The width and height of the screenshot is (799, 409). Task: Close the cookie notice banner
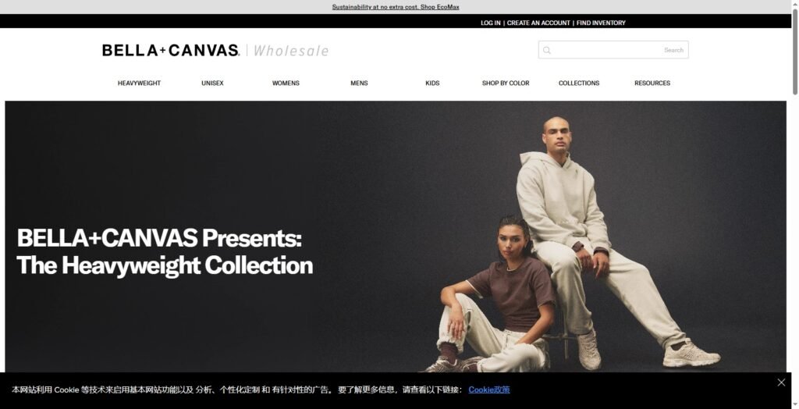tap(781, 382)
